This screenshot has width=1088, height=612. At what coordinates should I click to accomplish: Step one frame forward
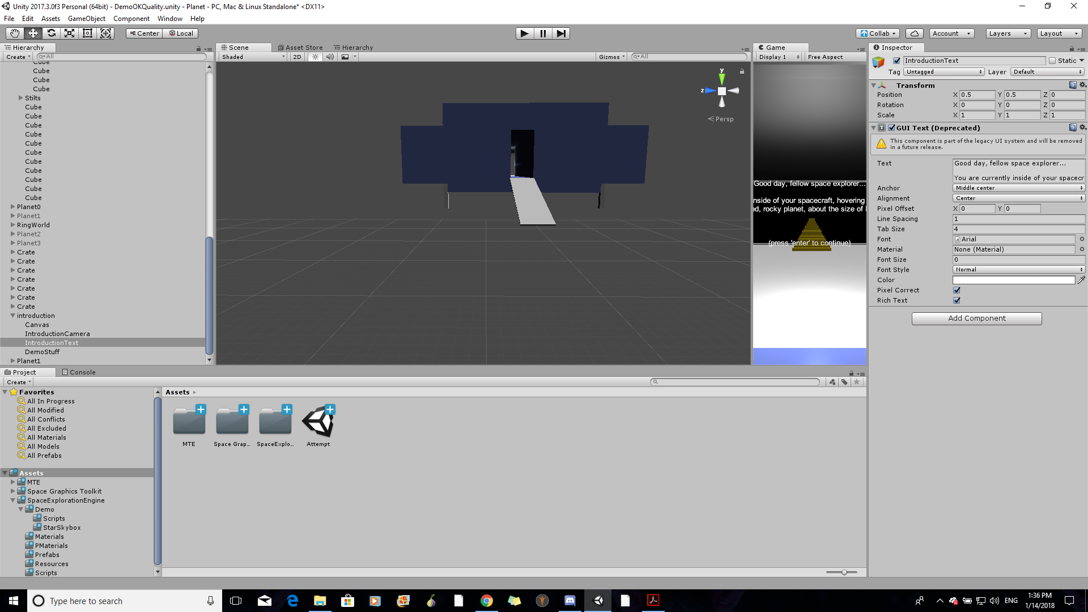561,33
